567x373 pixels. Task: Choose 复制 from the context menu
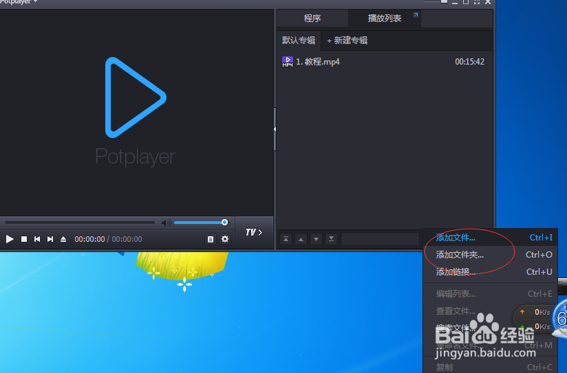[491, 367]
